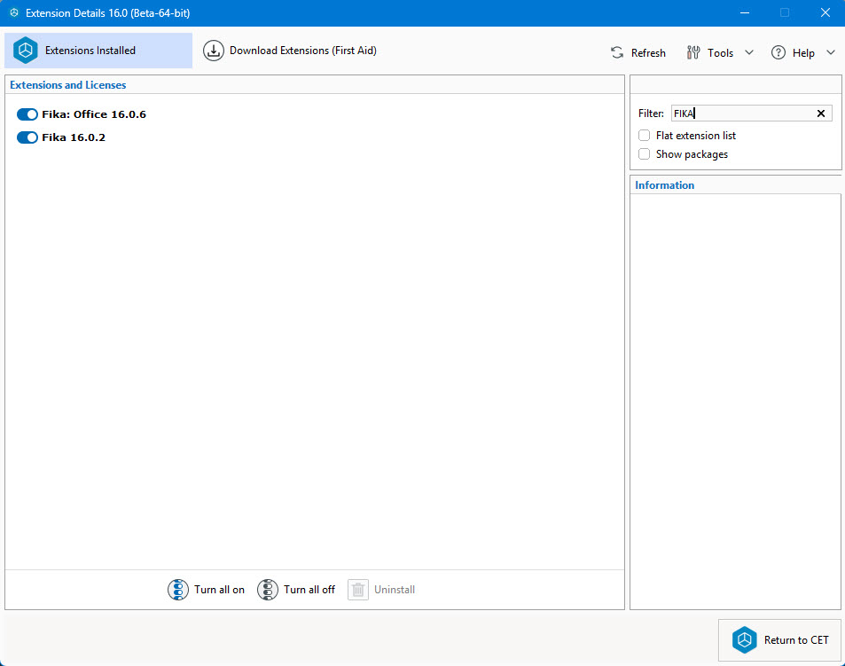The width and height of the screenshot is (845, 666).
Task: Select the Fika 16.0.2 row
Action: (74, 137)
